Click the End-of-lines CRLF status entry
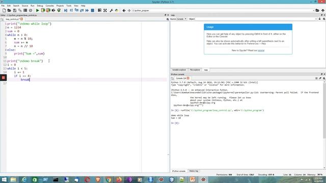 pos(246,175)
